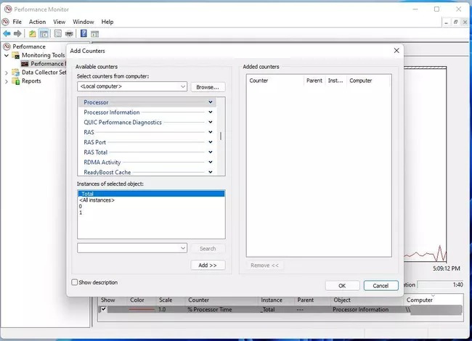Select the % Processor Time counter row
472x341 pixels.
point(280,309)
